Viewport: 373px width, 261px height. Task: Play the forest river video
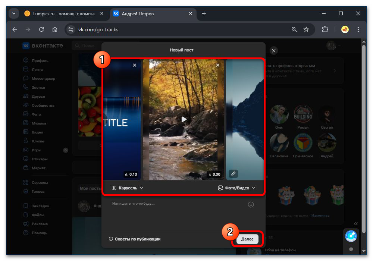[183, 119]
